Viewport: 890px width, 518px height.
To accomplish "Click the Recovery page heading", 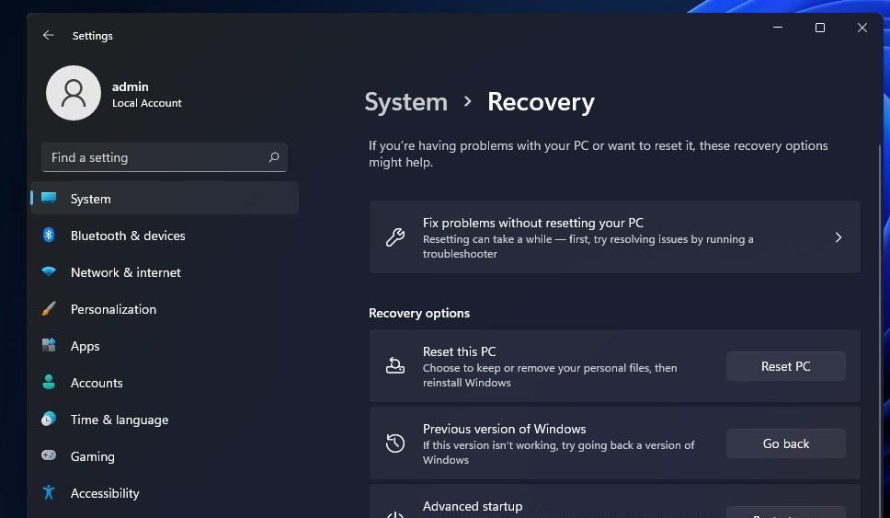I will [x=541, y=102].
